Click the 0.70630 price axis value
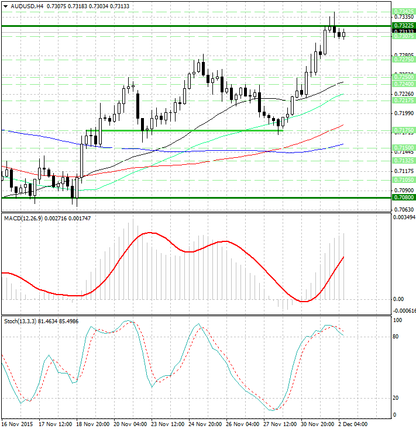 click(404, 210)
